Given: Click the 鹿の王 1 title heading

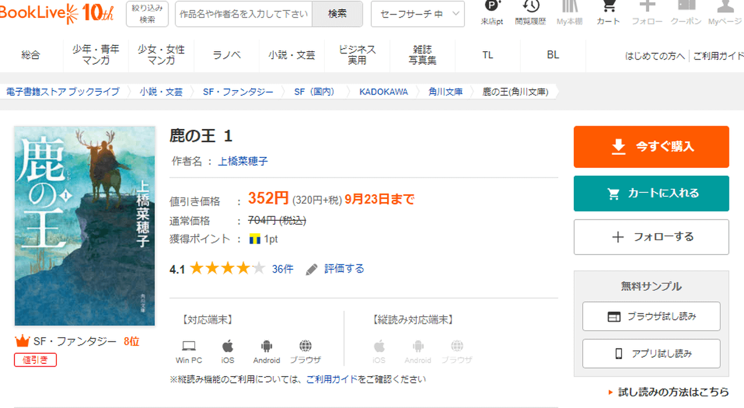Looking at the screenshot, I should click(x=201, y=136).
